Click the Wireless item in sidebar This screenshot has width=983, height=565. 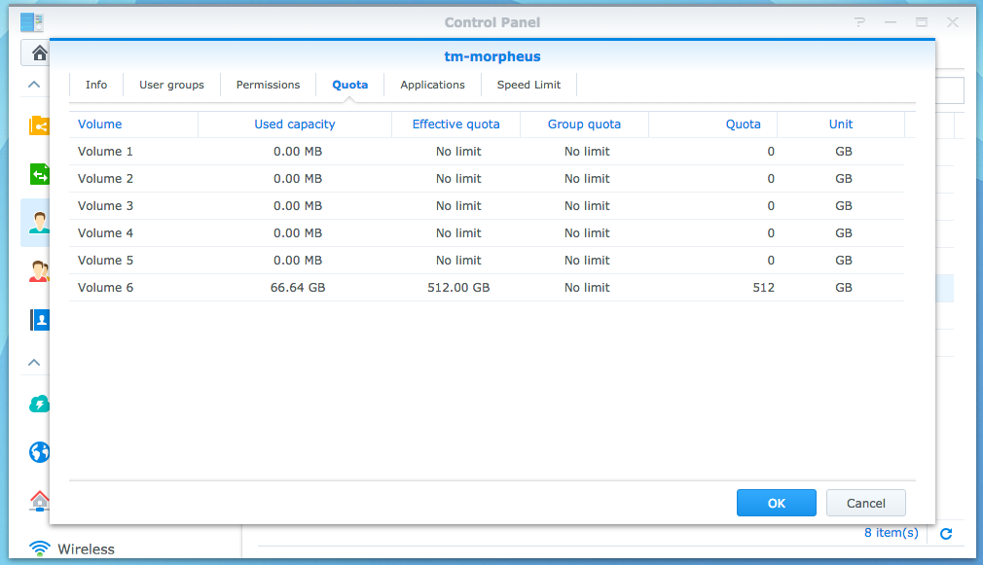coord(86,549)
